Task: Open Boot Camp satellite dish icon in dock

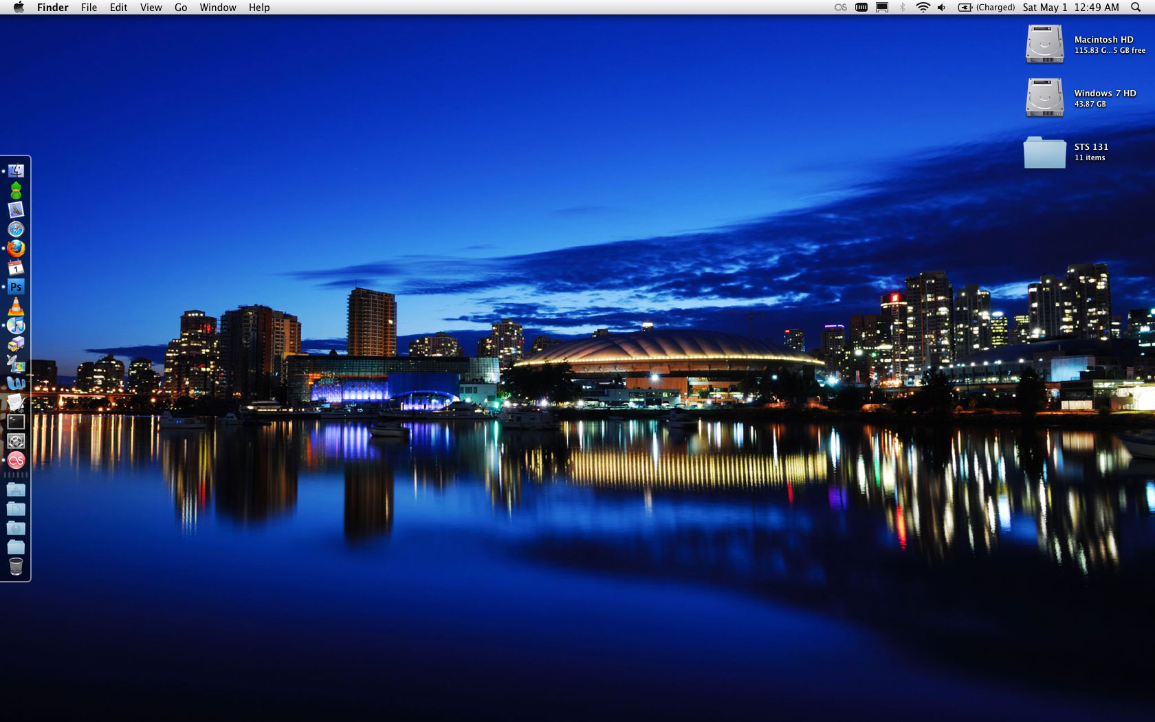Action: coord(16,364)
